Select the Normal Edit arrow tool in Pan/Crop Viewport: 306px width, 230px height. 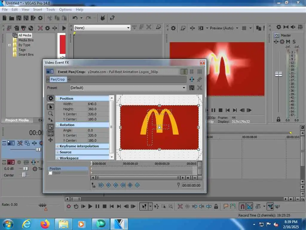coord(51,107)
